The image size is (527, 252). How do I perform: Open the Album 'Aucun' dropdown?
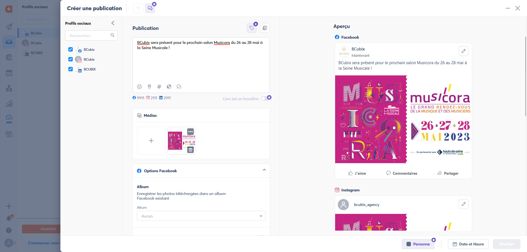coord(201,216)
